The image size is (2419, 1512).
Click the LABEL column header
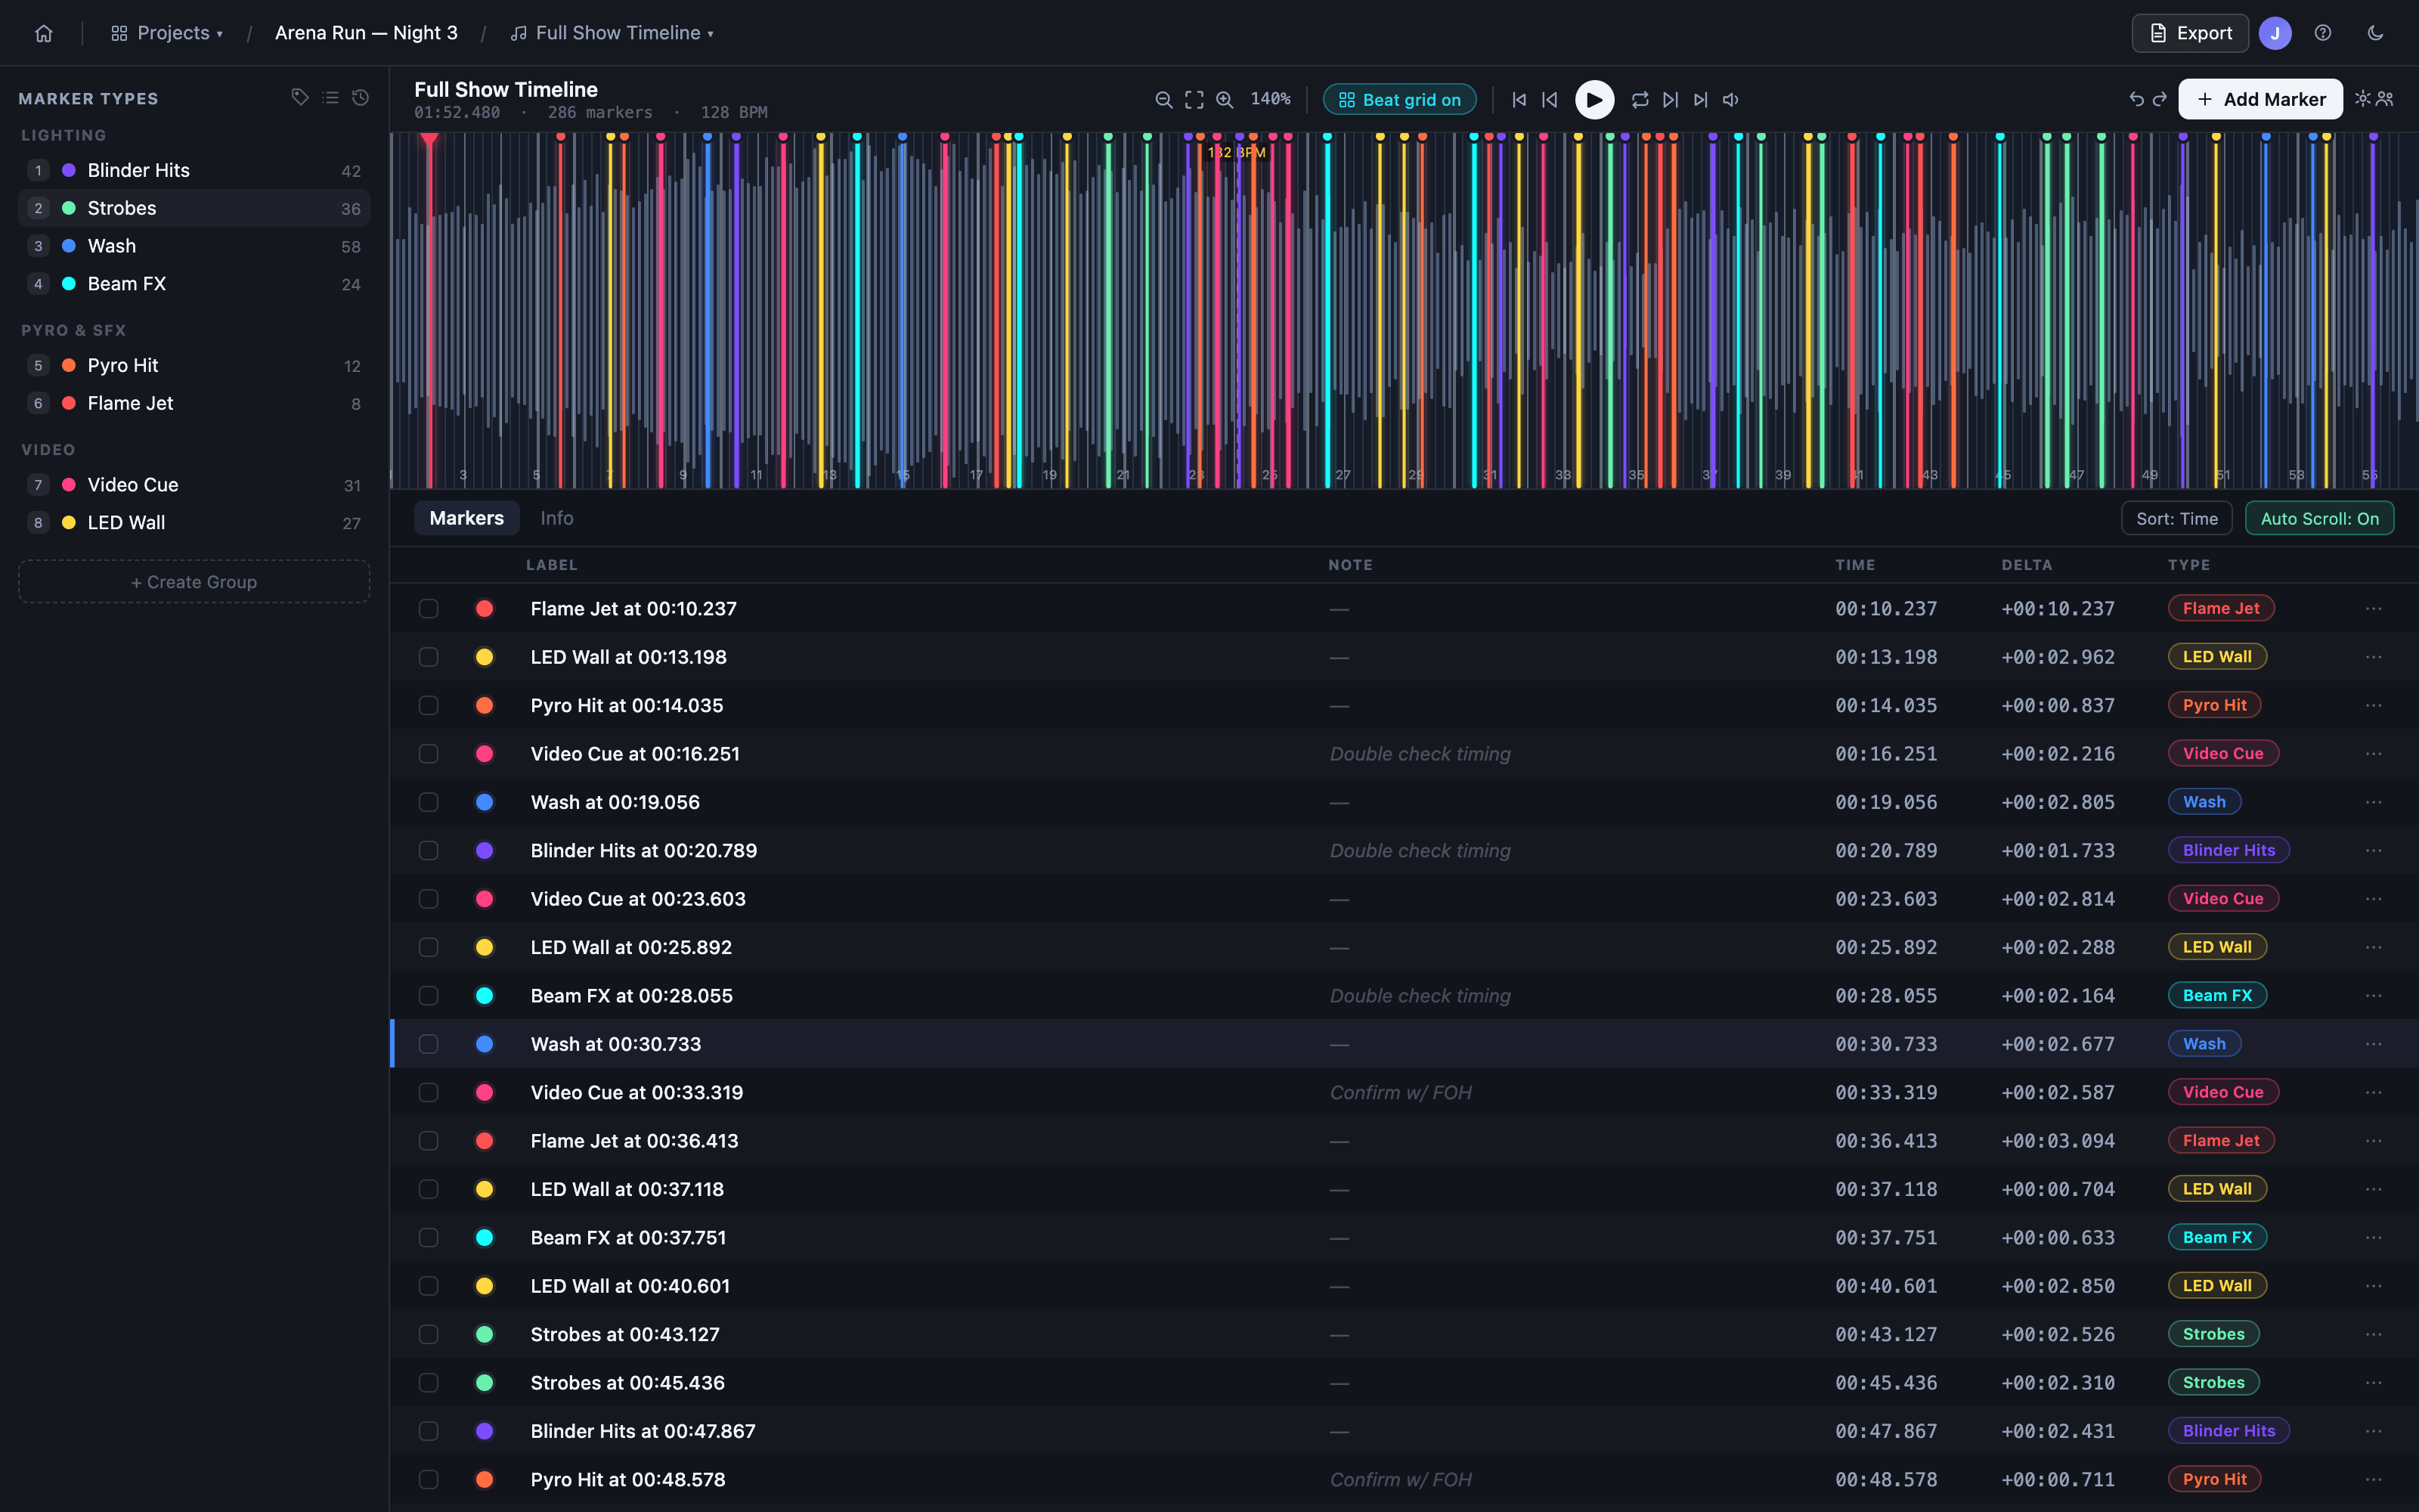[x=552, y=565]
